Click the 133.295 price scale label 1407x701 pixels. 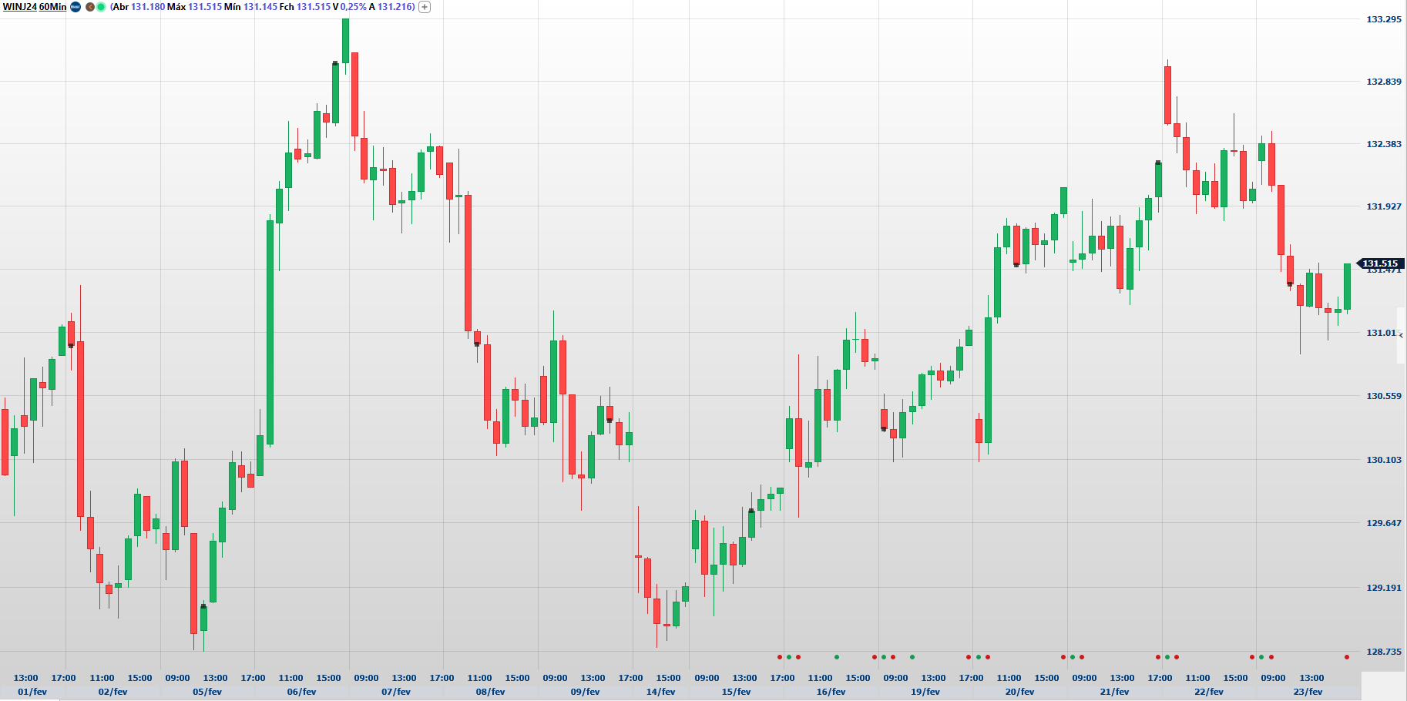coord(1384,19)
